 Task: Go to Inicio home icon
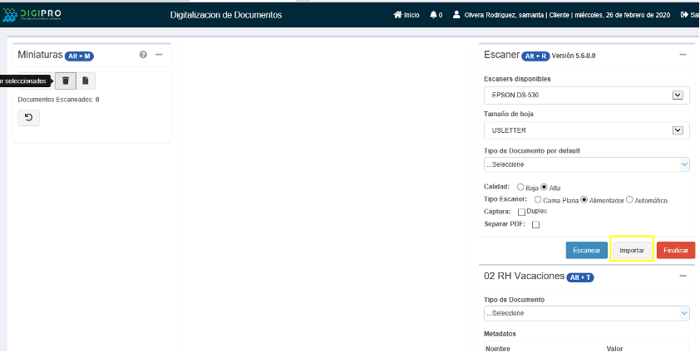pyautogui.click(x=398, y=15)
